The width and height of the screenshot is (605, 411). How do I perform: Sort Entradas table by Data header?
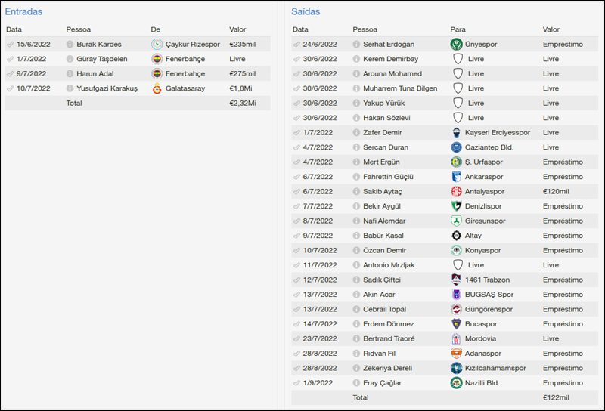coord(14,29)
